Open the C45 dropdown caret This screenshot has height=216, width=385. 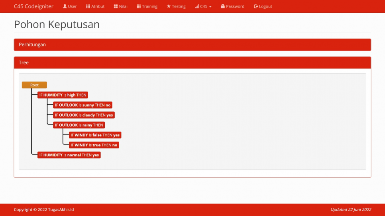click(x=210, y=7)
